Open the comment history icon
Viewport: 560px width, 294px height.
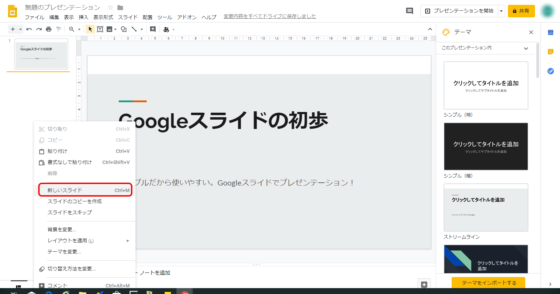410,11
